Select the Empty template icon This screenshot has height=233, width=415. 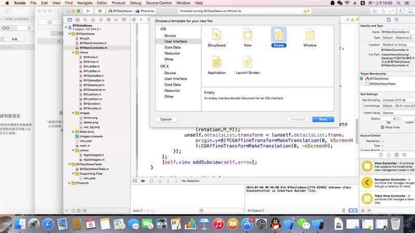[x=279, y=35]
